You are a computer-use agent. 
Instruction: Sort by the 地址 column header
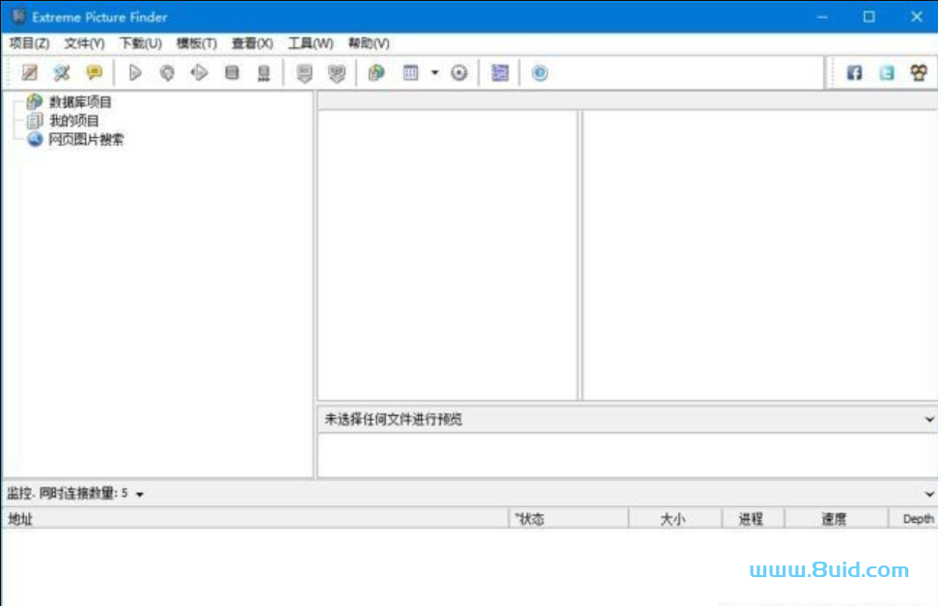[256, 518]
